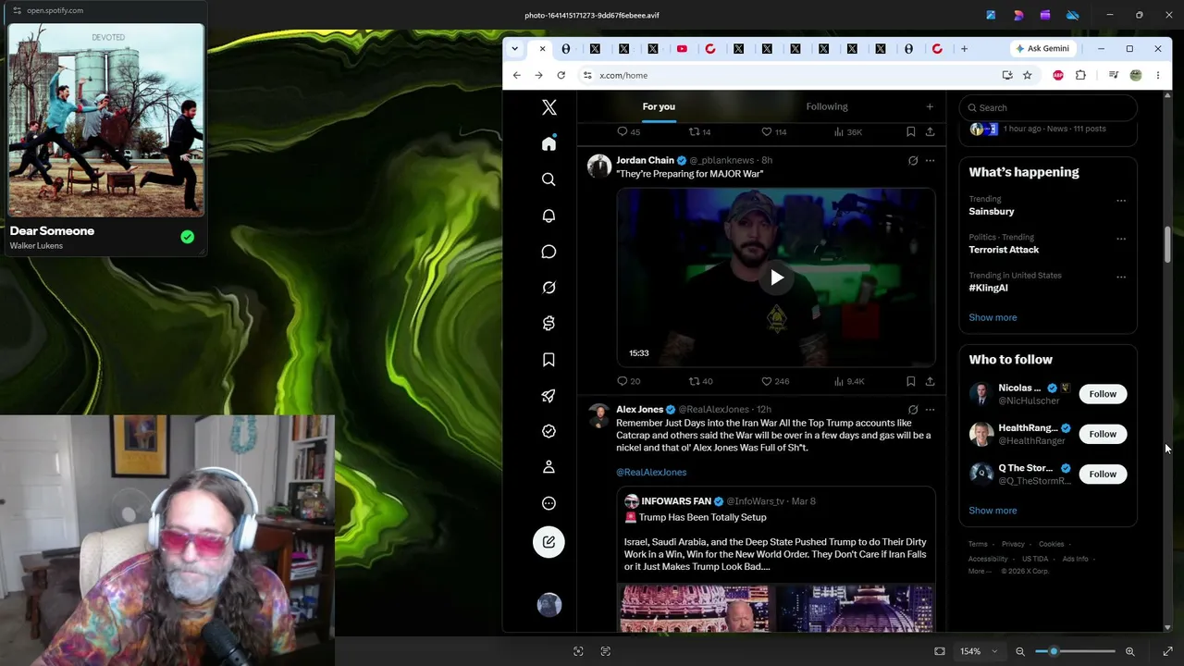The width and height of the screenshot is (1184, 666).
Task: View analytics showing 9.4K views
Action: (x=848, y=381)
